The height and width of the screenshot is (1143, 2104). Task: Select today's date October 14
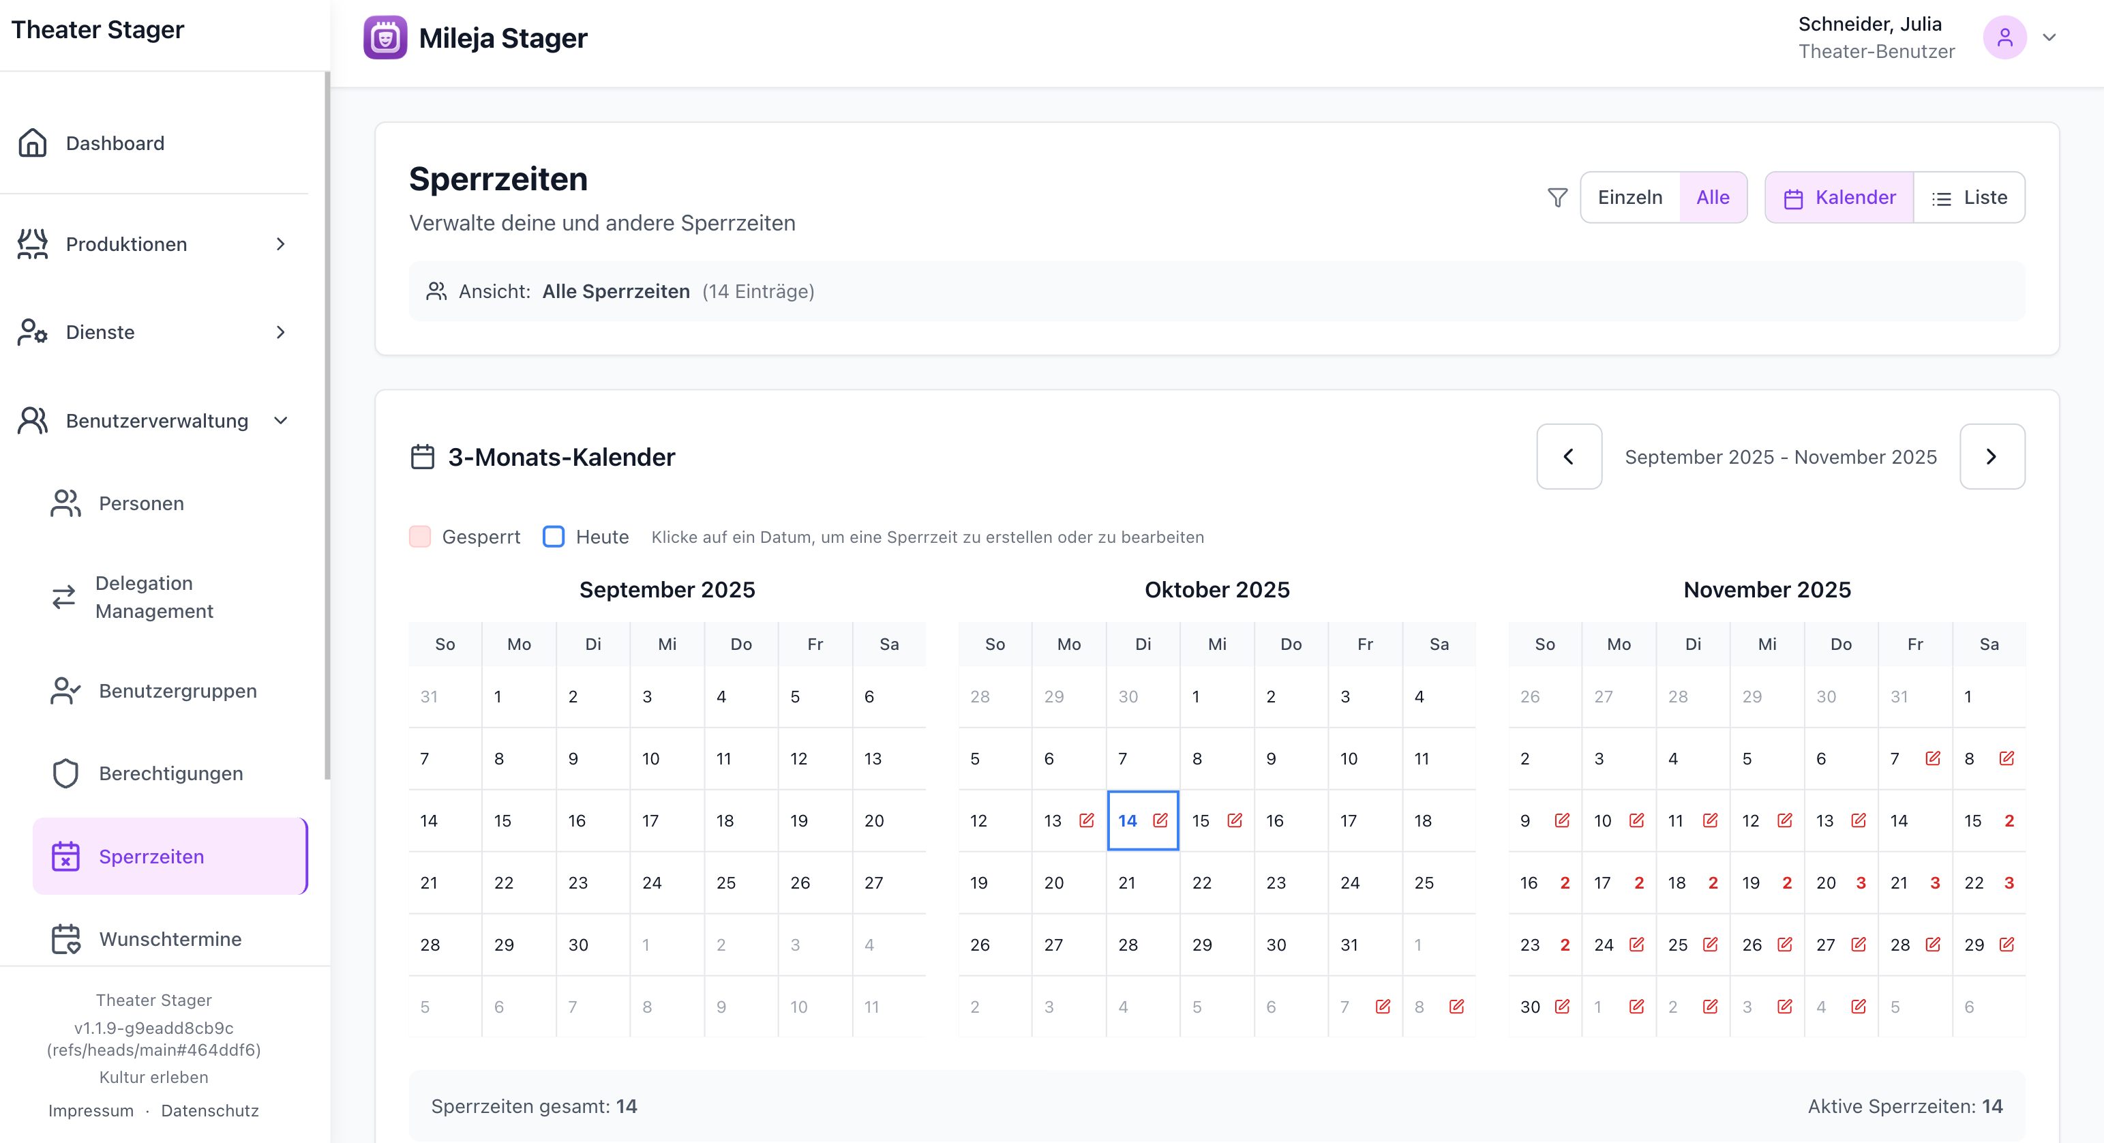click(x=1128, y=820)
